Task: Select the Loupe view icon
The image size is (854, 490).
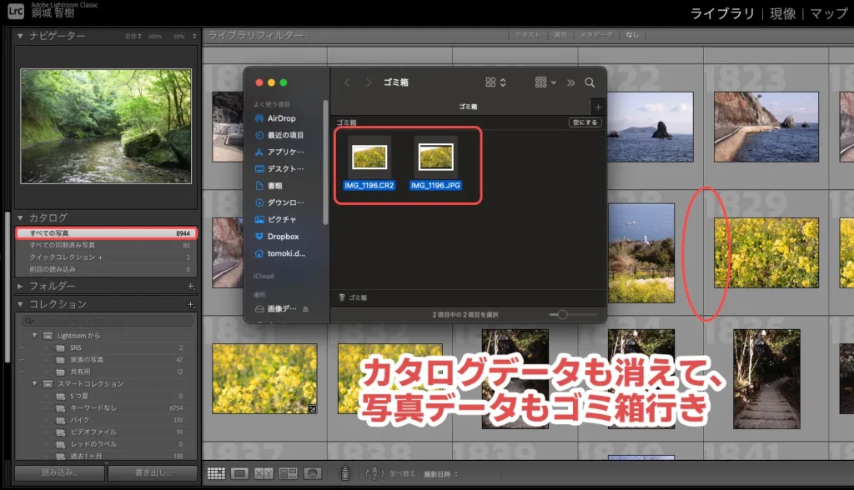Action: point(239,473)
